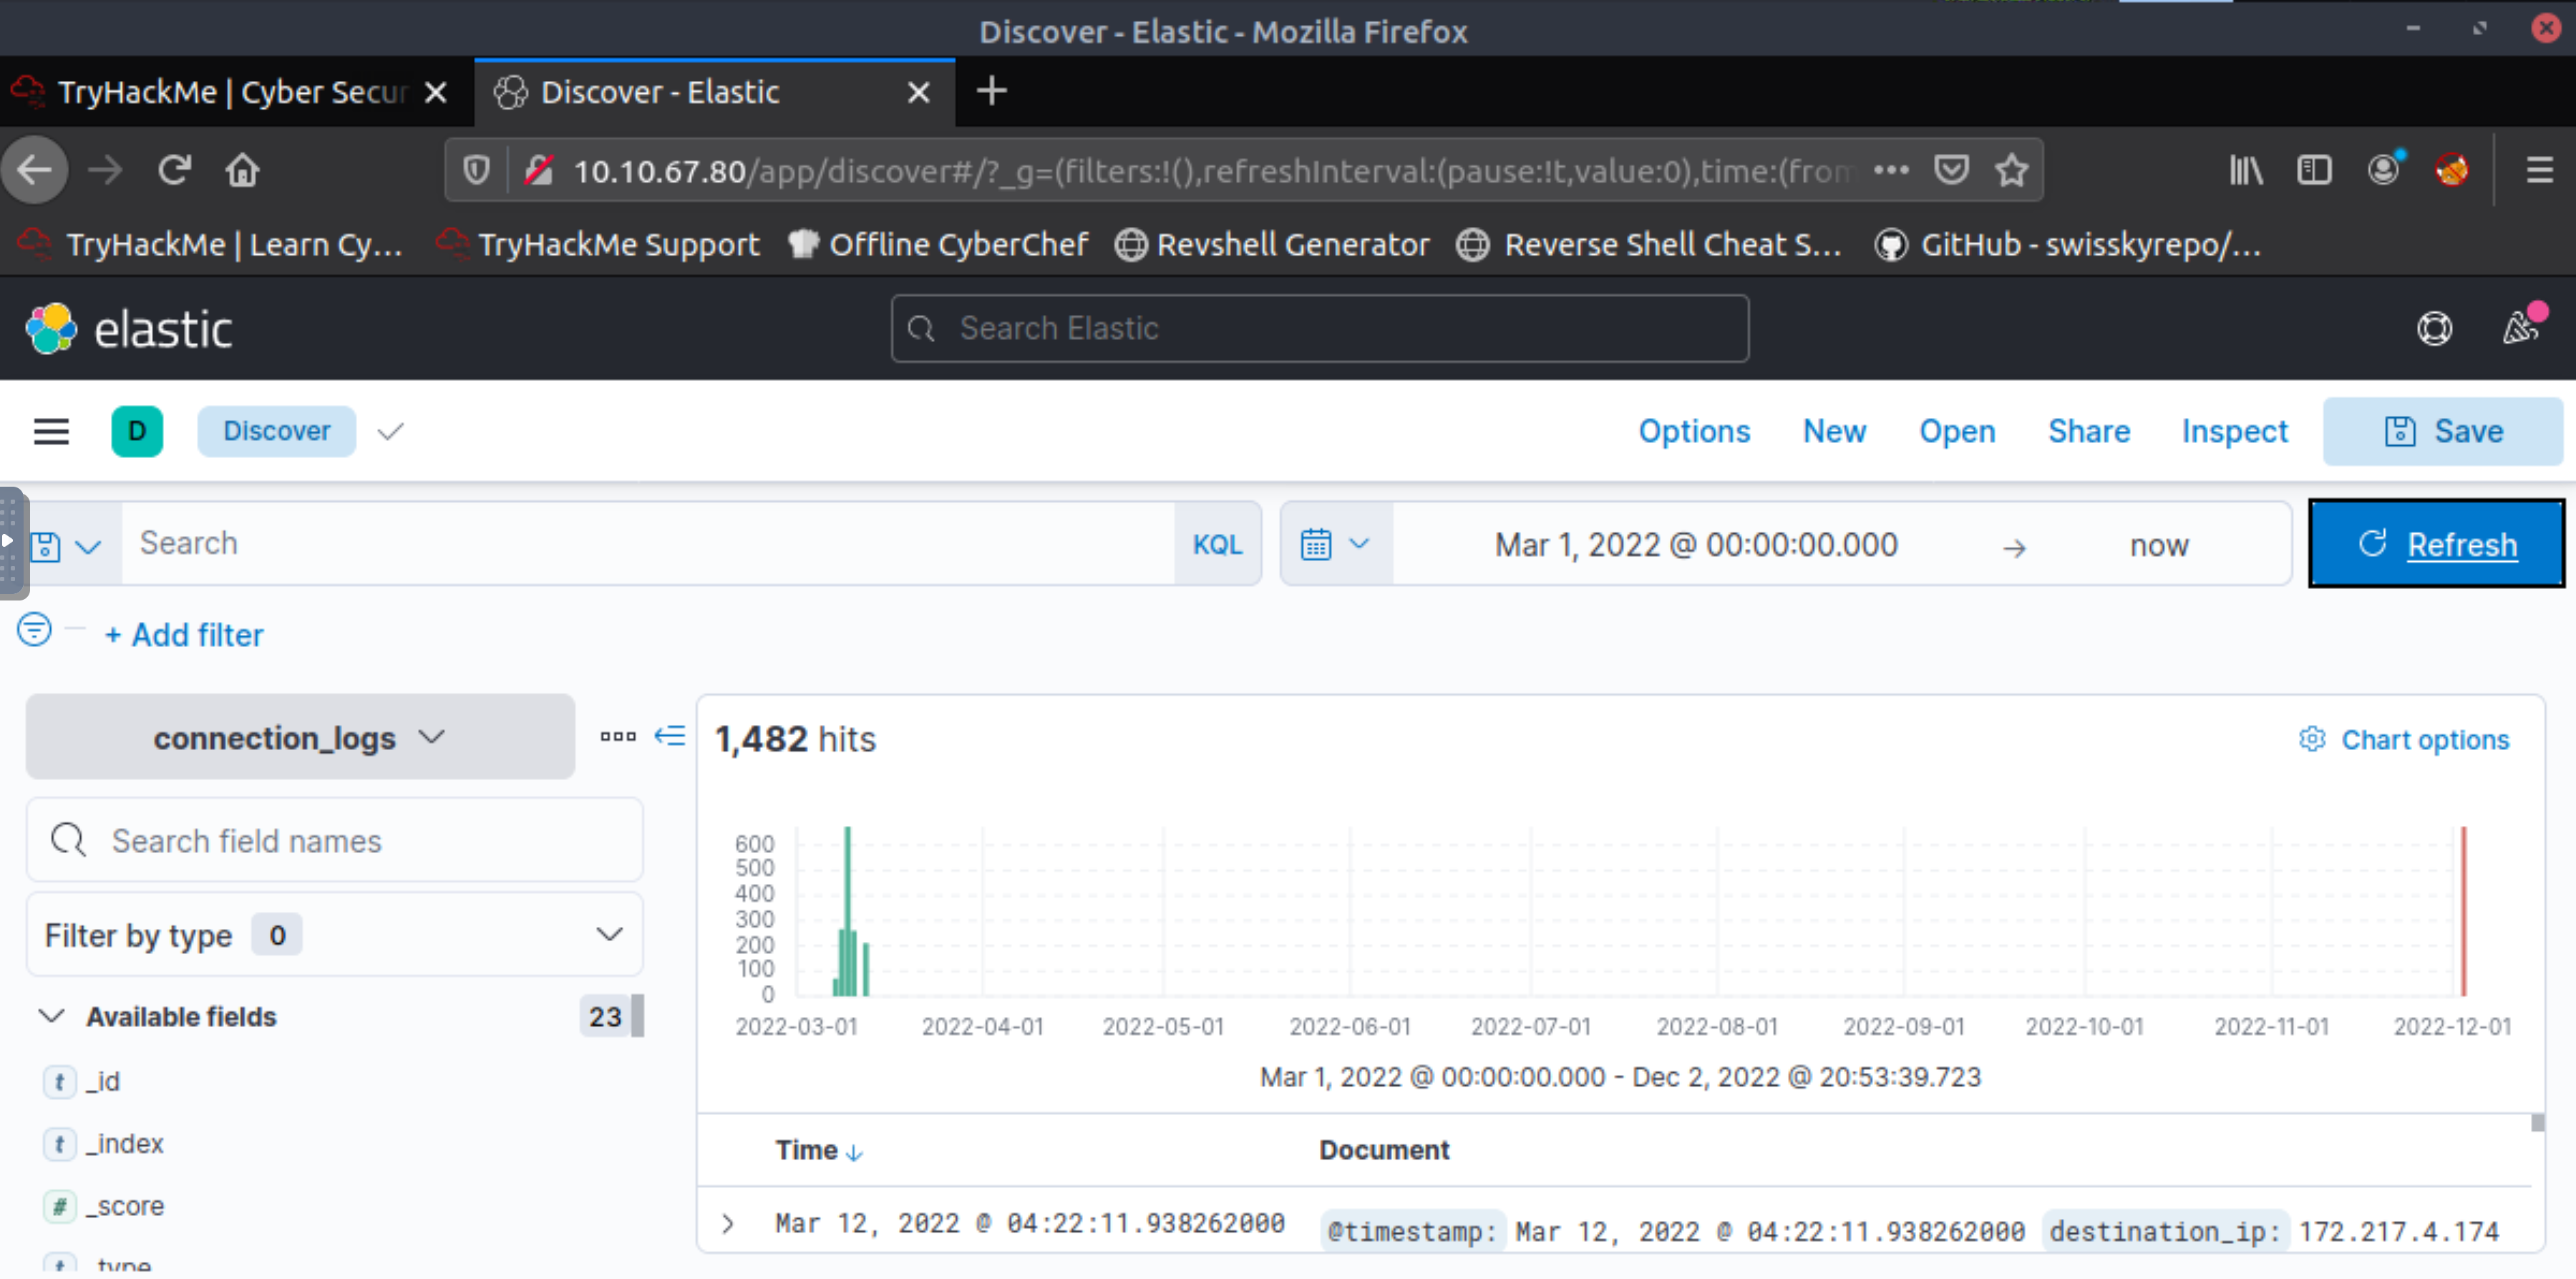This screenshot has height=1279, width=2576.
Task: Open index pattern options three-dot icon
Action: (x=618, y=736)
